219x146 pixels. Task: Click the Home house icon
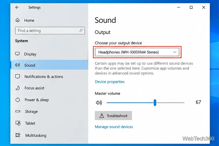[x=17, y=20]
